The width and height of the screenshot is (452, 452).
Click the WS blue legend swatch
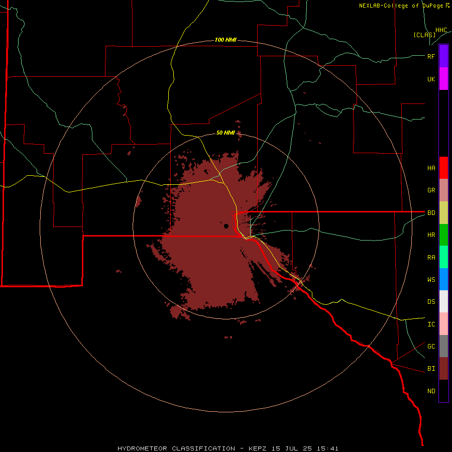(x=443, y=279)
